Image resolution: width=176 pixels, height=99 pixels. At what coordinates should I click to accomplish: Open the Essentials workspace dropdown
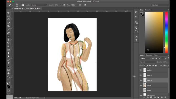[160, 5]
